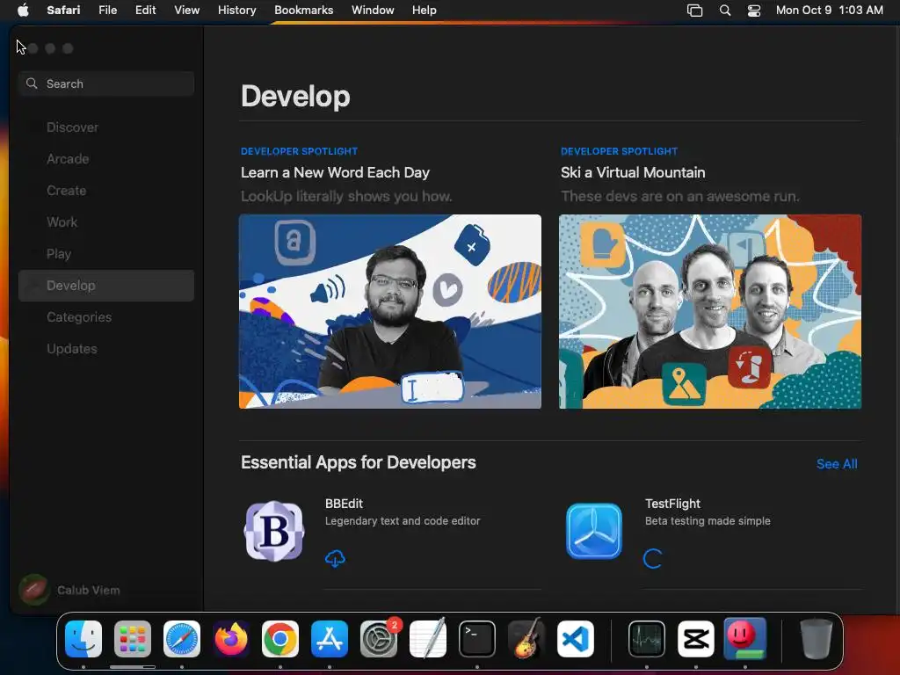Select Develop in the sidebar

point(106,286)
